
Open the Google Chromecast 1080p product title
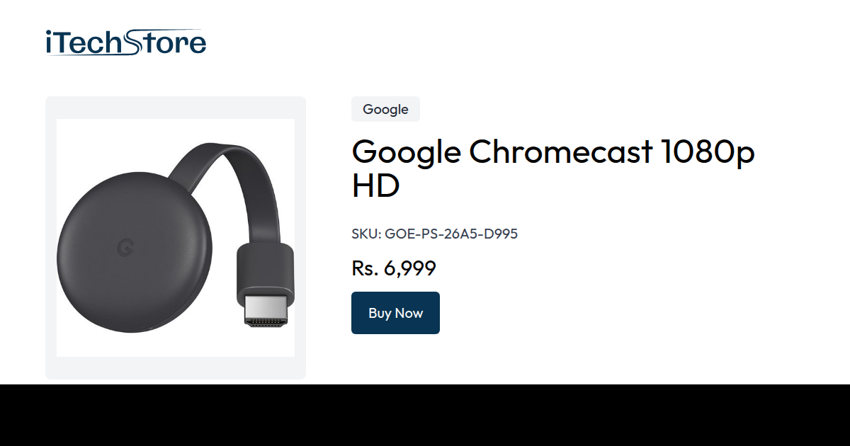pyautogui.click(x=553, y=168)
